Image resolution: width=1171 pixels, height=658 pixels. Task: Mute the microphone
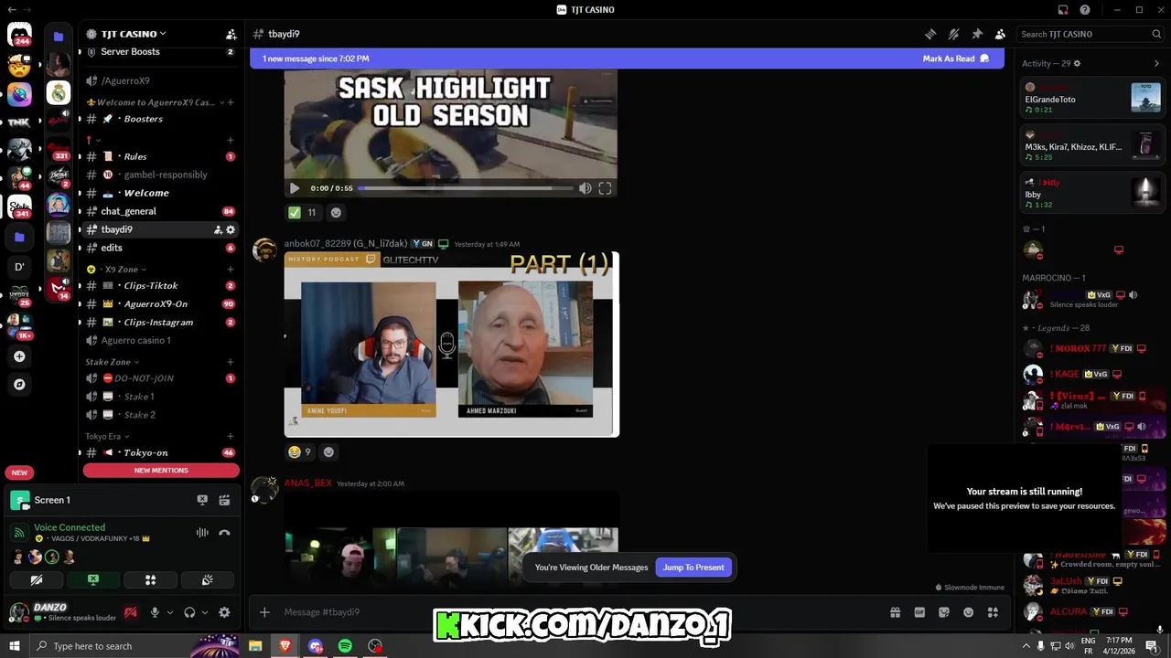tap(155, 612)
